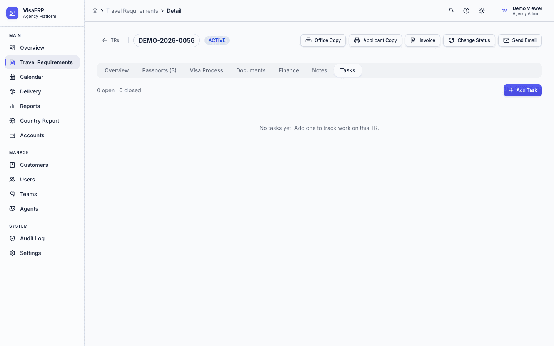Print the Applicant Copy
554x346 pixels.
[x=375, y=40]
